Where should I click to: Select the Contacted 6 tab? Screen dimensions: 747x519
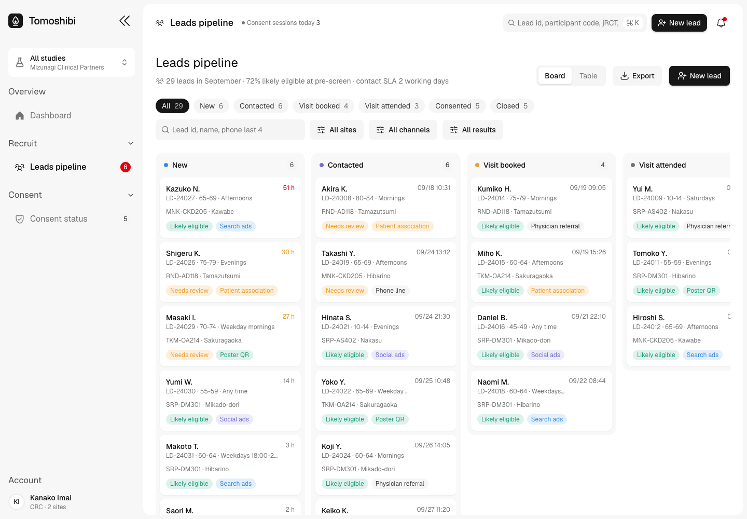pyautogui.click(x=261, y=106)
